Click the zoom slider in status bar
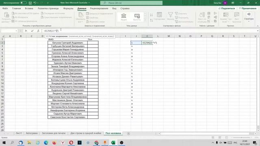Image resolution: width=260 pixels, height=146 pixels. (x=241, y=137)
